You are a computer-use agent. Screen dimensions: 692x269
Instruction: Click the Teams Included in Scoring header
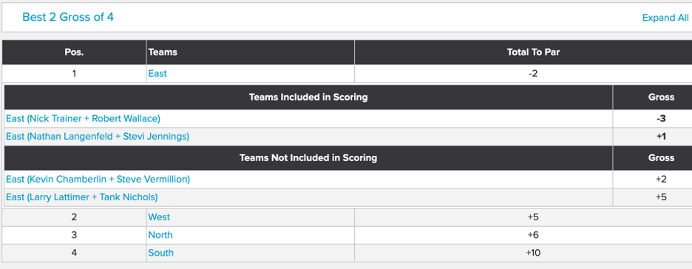[308, 97]
